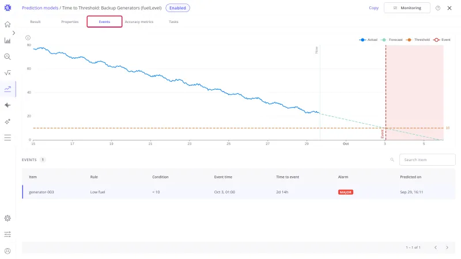
Task: Click the < 10 condition cell
Action: pos(156,192)
